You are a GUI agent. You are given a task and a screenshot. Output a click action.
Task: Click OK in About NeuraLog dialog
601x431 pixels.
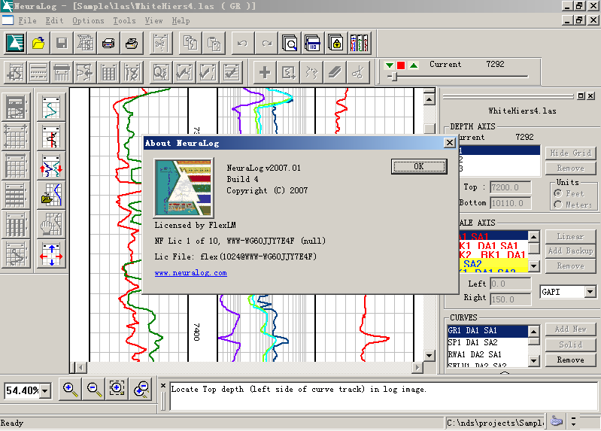[x=419, y=166]
